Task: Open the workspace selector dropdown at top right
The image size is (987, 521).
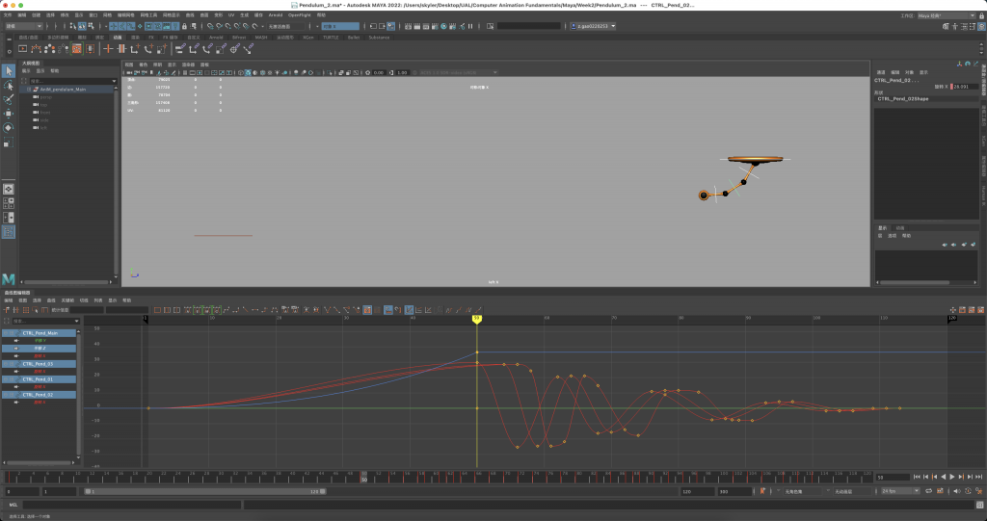Action: pyautogui.click(x=947, y=15)
